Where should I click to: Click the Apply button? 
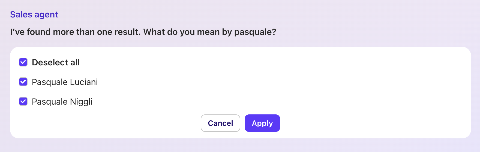coord(262,123)
